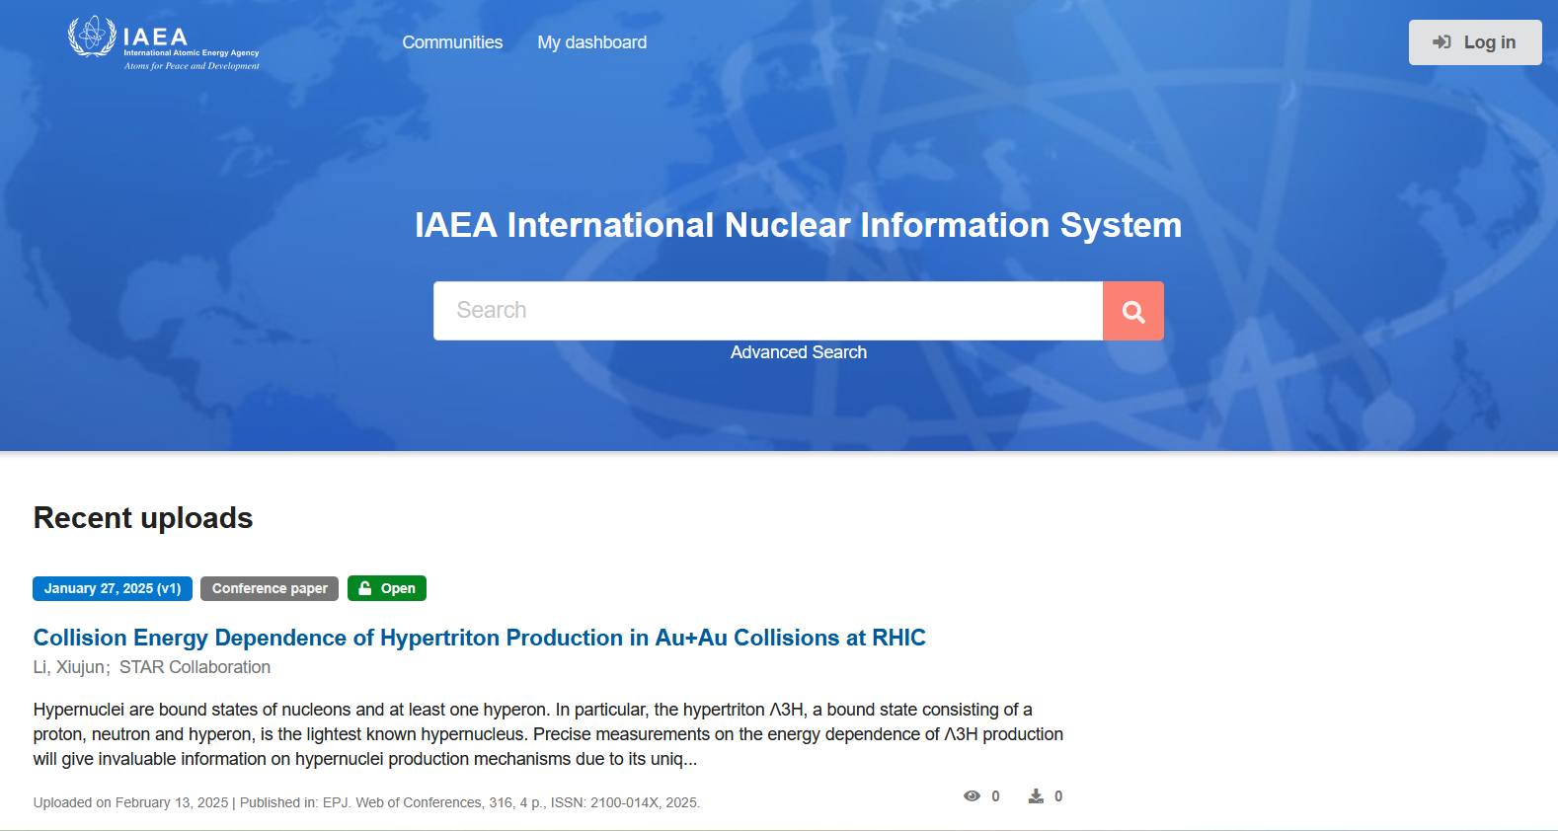The width and height of the screenshot is (1558, 831).
Task: Click the Conference paper label
Action: pyautogui.click(x=270, y=588)
